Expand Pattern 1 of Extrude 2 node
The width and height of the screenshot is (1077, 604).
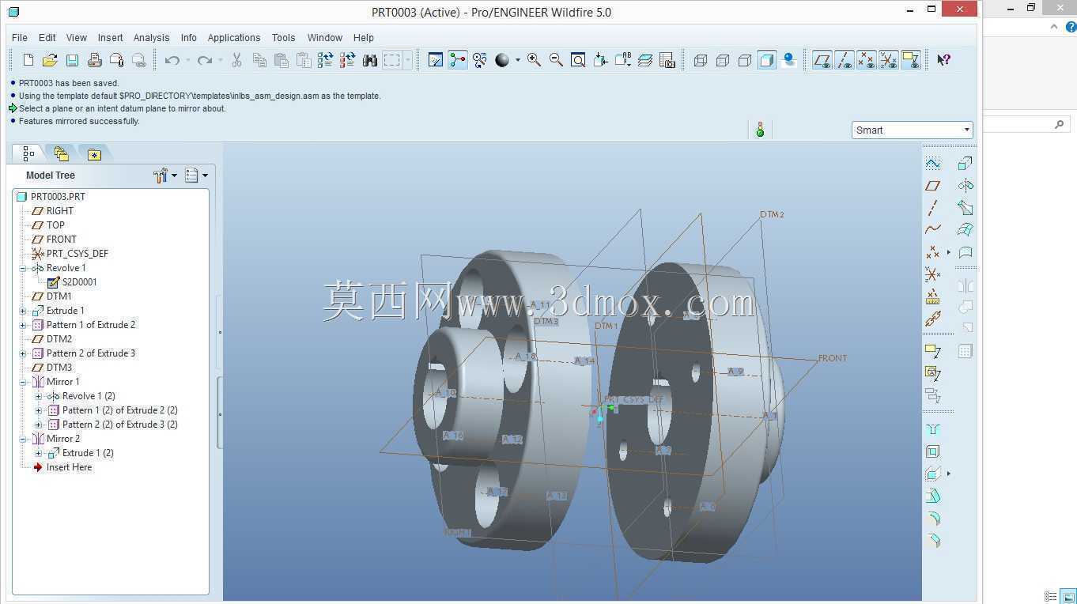pos(23,325)
